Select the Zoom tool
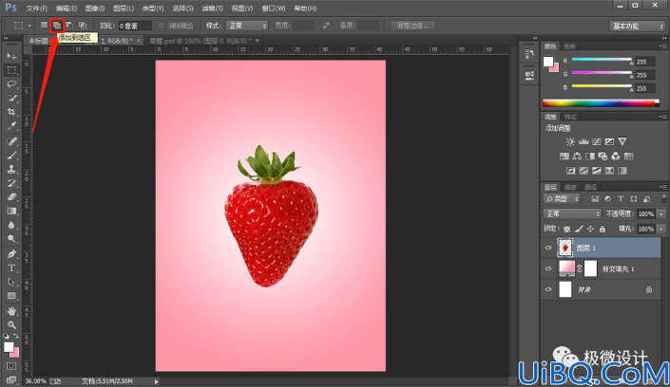670x387 pixels. pyautogui.click(x=11, y=324)
